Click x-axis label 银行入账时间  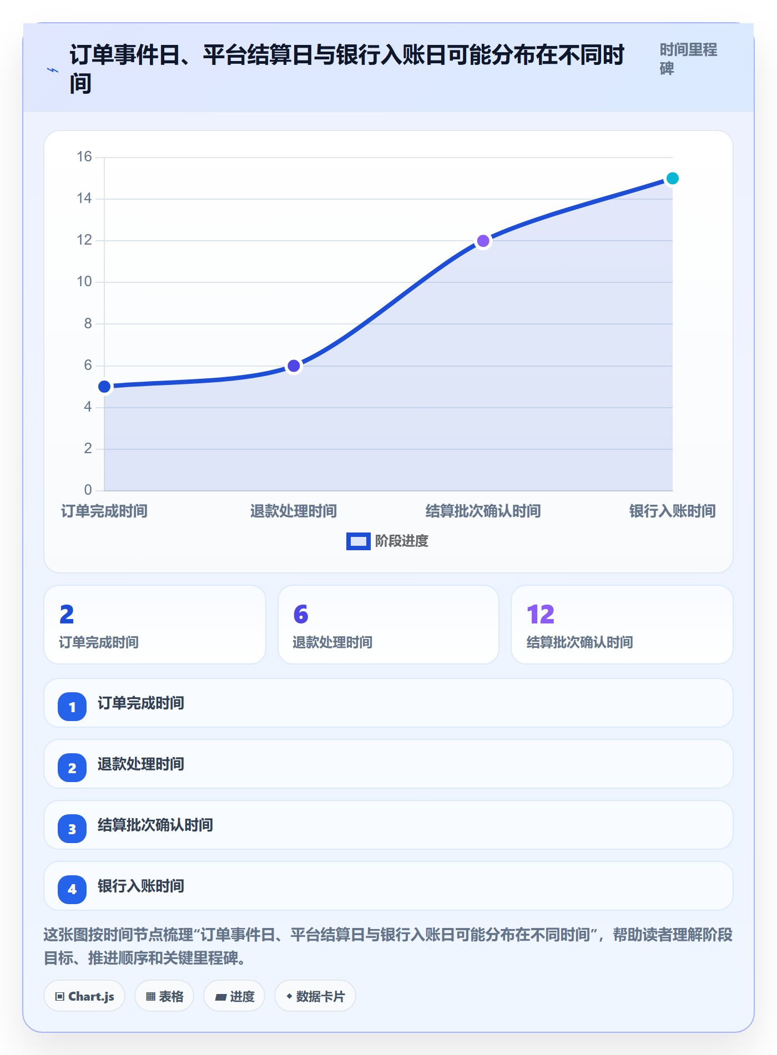pos(673,511)
